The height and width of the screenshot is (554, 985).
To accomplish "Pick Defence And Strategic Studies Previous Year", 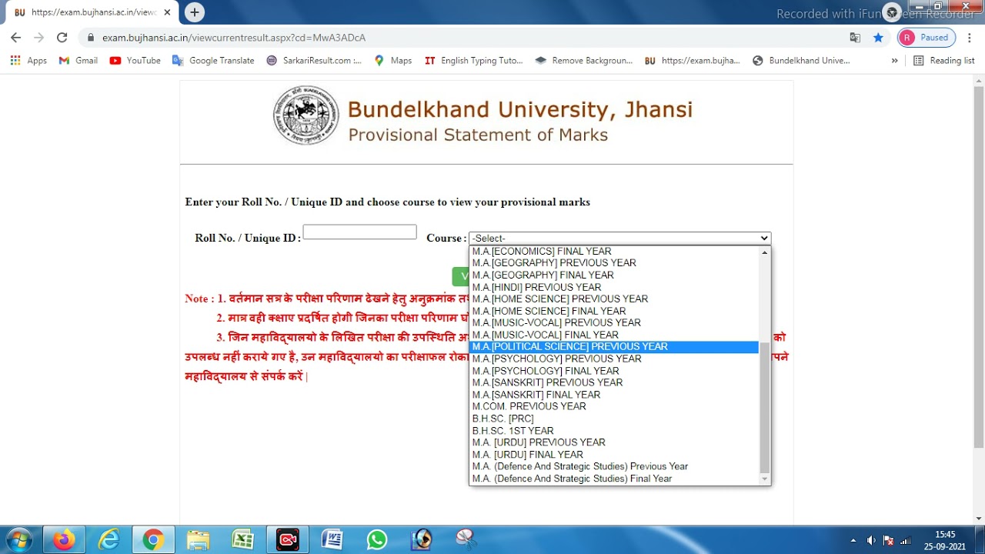I will (614, 466).
